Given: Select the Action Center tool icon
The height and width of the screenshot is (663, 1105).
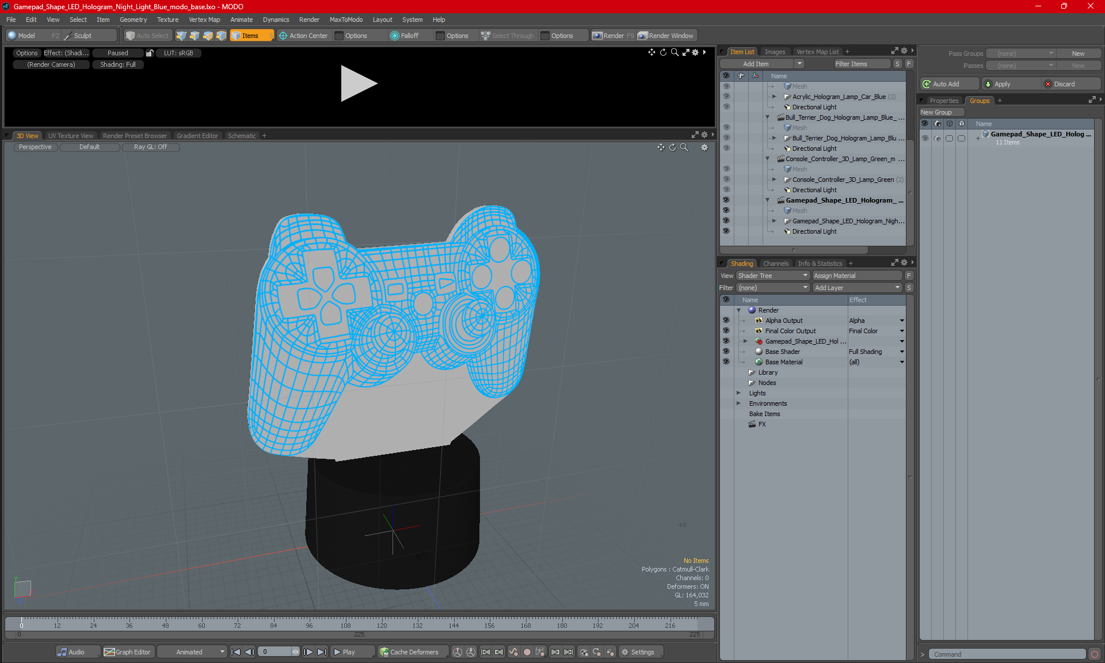Looking at the screenshot, I should point(283,36).
